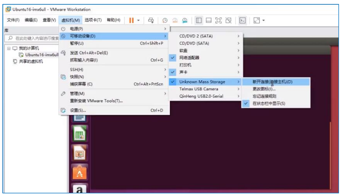341x194 pixels.
Task: Expand Telmax USB Camera submenu
Action: (x=205, y=89)
